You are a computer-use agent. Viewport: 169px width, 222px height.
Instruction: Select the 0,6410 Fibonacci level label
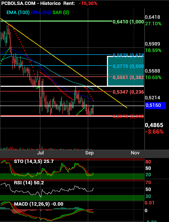tap(128, 22)
